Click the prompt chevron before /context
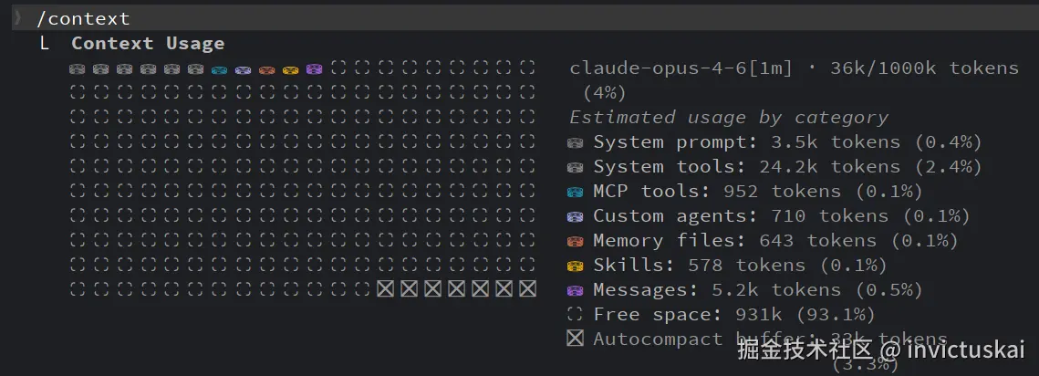Image resolution: width=1039 pixels, height=376 pixels. click(17, 18)
